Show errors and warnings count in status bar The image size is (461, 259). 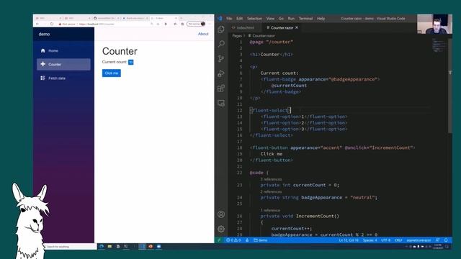point(233,240)
